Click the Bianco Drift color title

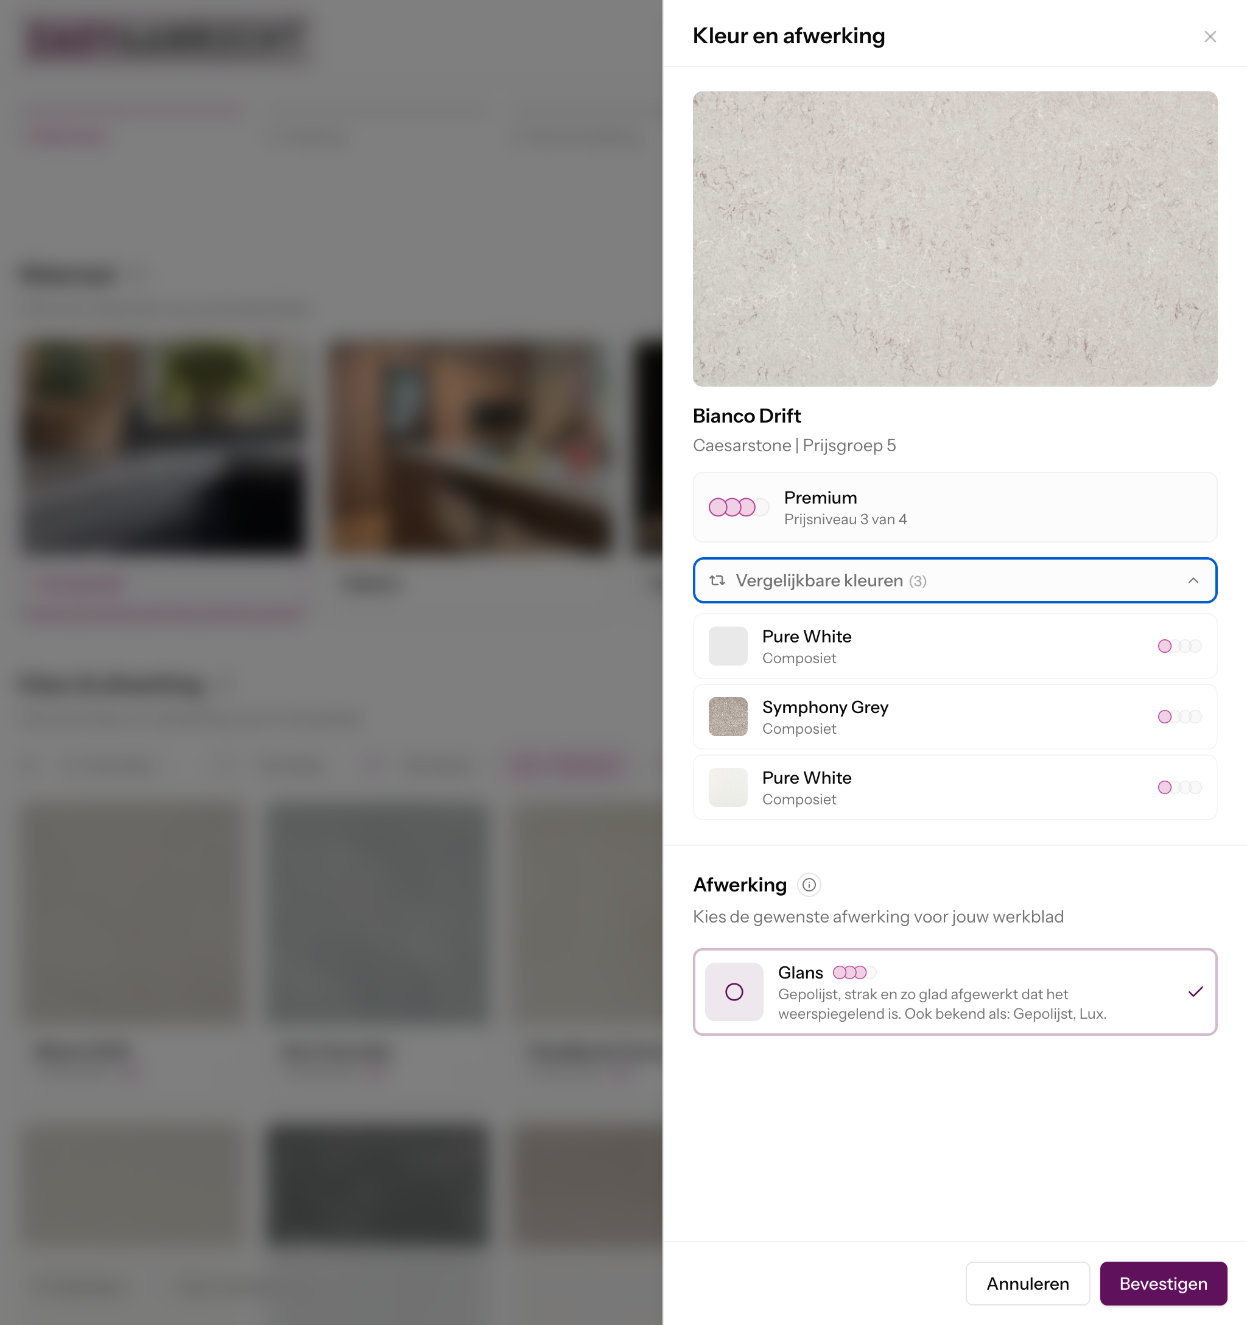click(746, 416)
